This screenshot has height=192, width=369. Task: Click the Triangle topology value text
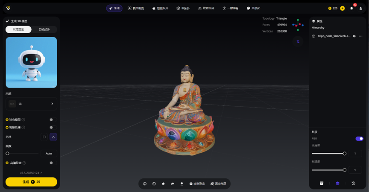(281, 19)
